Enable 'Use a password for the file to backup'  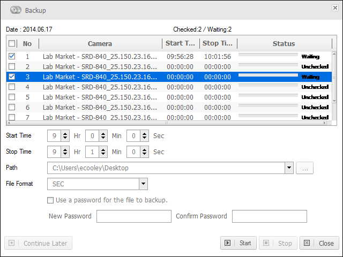tap(50, 200)
